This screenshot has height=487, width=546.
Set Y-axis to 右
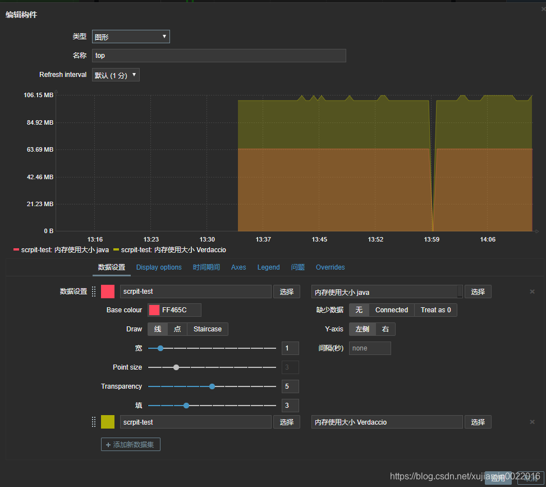point(385,329)
